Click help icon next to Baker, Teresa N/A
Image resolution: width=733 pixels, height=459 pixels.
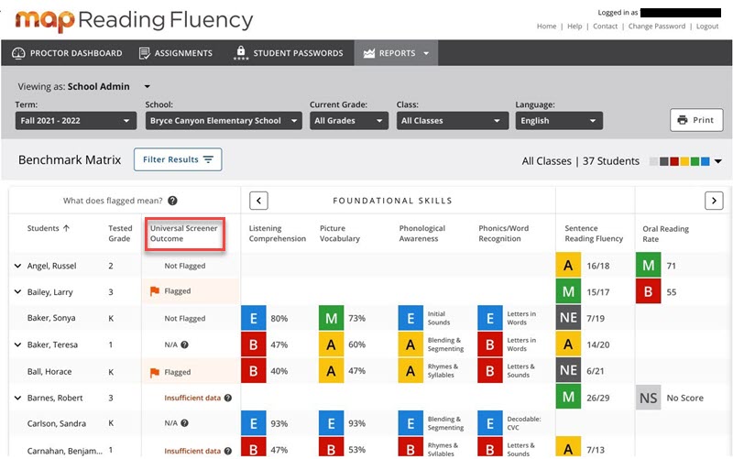[184, 345]
